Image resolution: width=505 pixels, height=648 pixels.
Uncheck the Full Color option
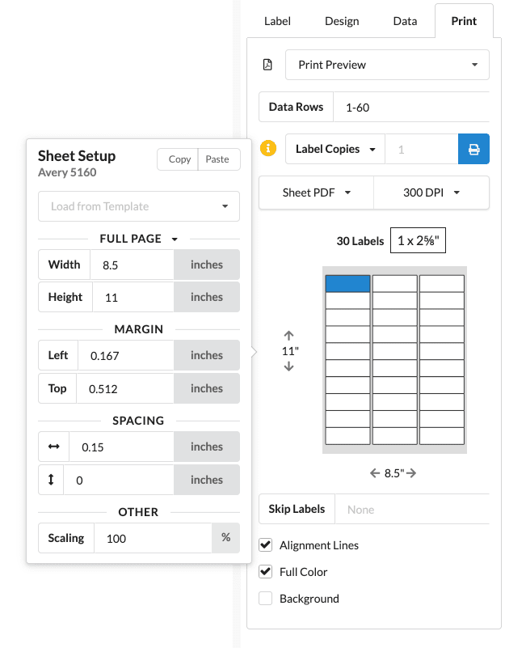tap(266, 572)
